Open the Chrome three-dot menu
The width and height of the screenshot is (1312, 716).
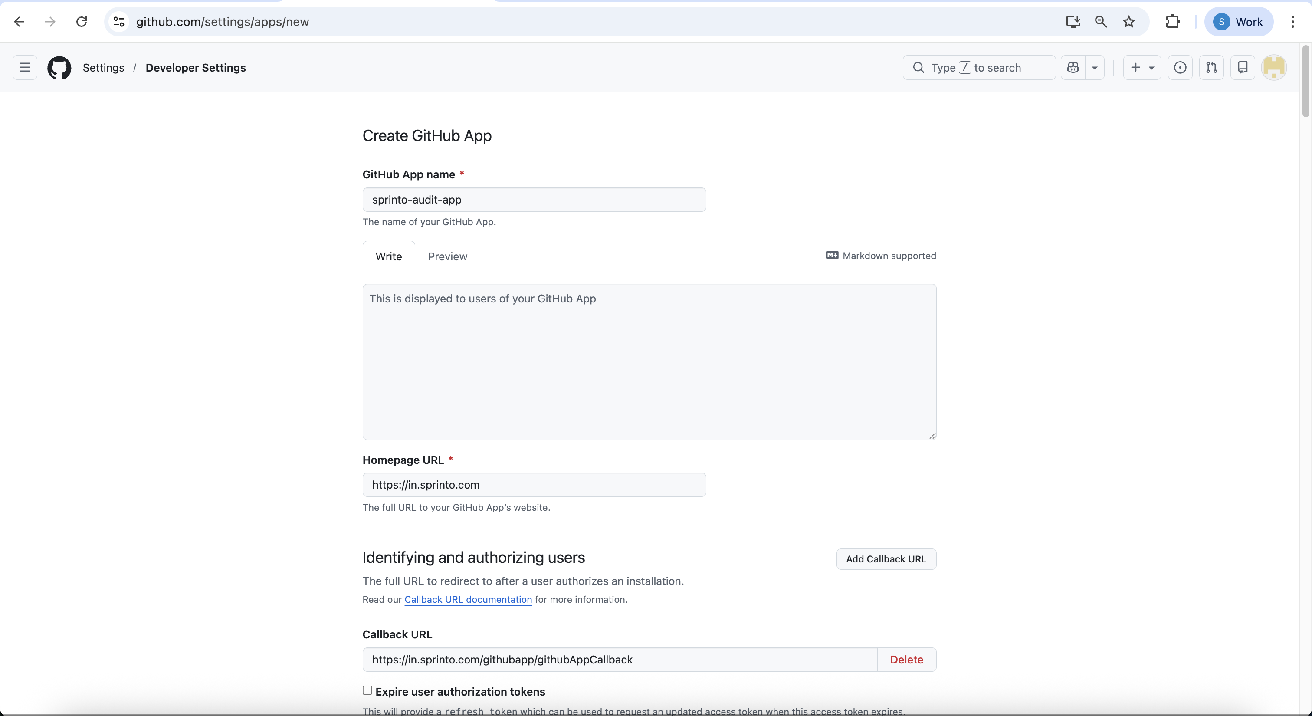click(1292, 22)
